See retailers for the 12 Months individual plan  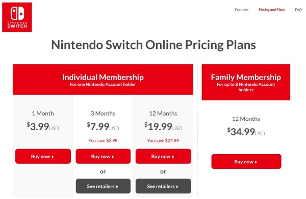coord(163,186)
